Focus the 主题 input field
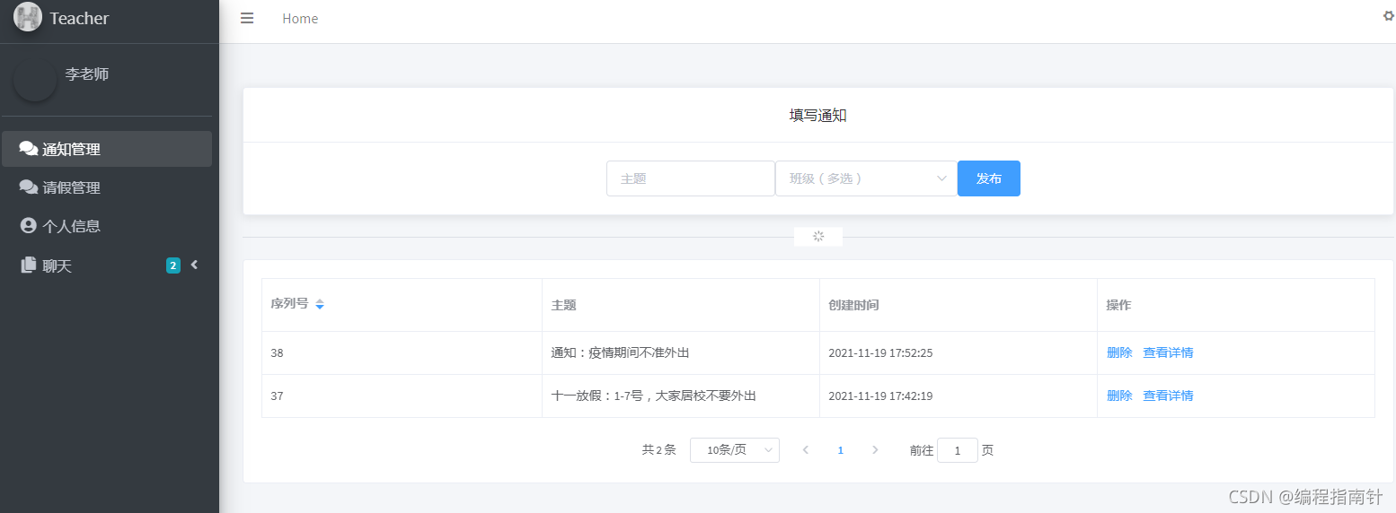This screenshot has height=513, width=1396. pyautogui.click(x=691, y=178)
